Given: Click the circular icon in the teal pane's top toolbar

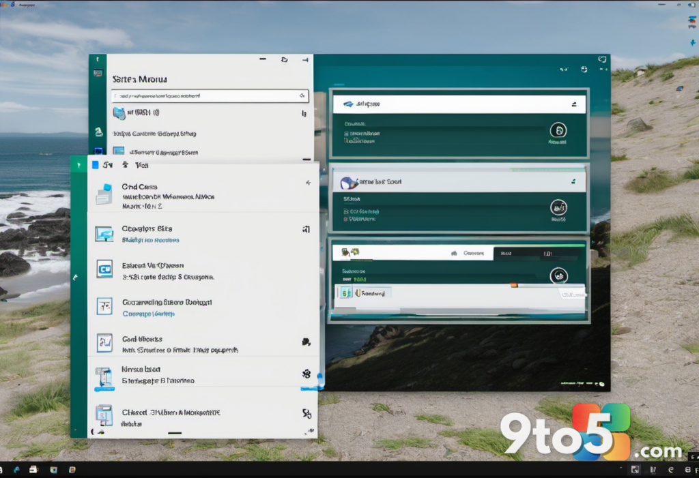Looking at the screenshot, I should tap(584, 70).
